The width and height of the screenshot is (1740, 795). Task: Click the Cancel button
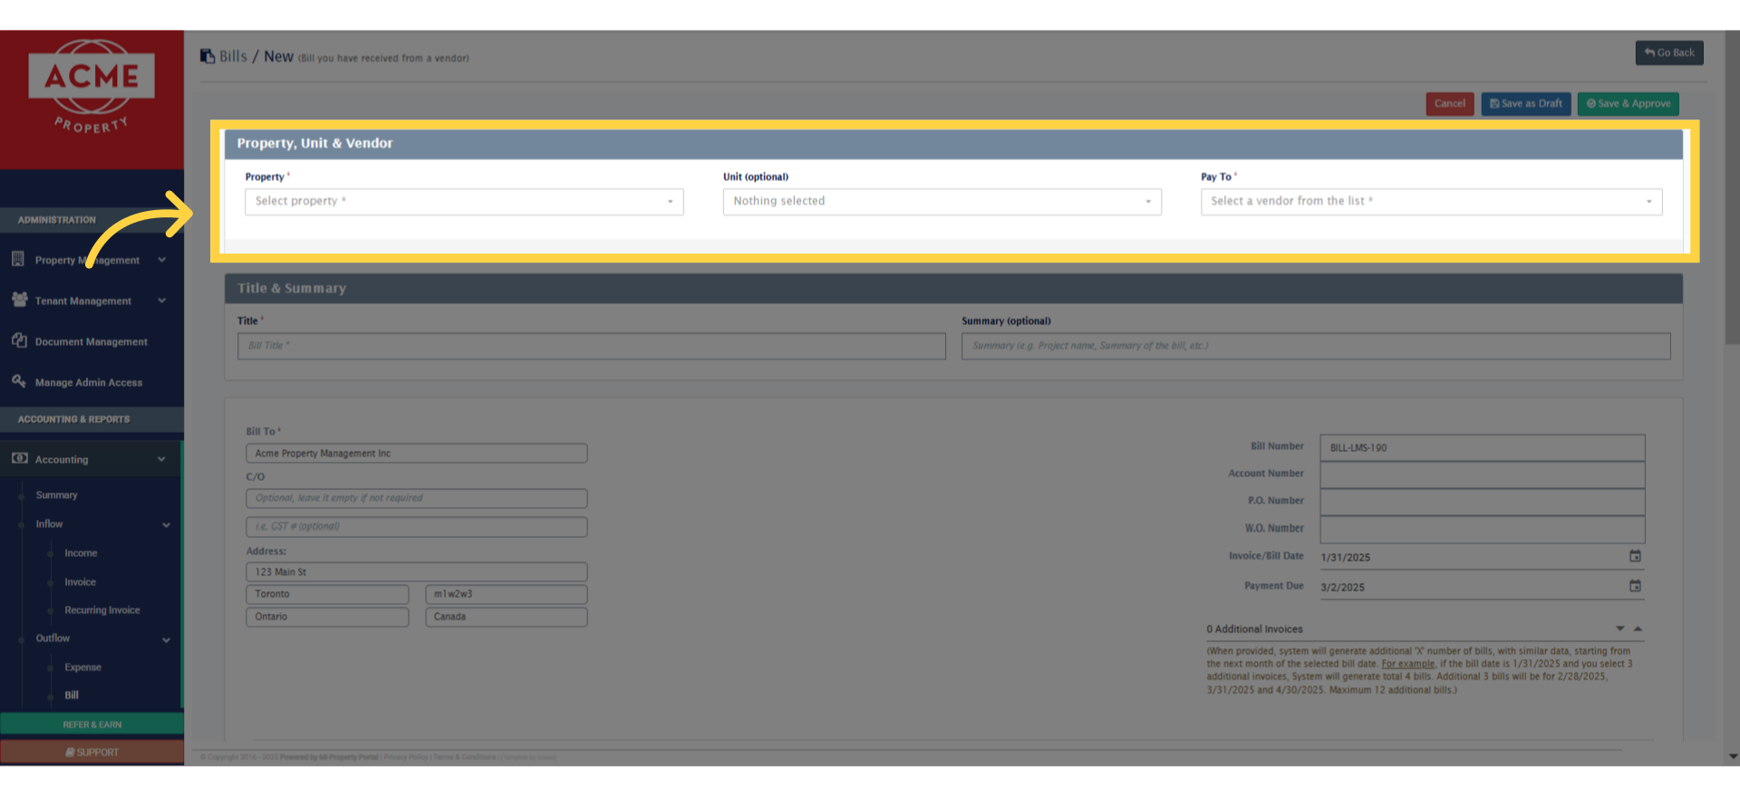click(x=1449, y=103)
